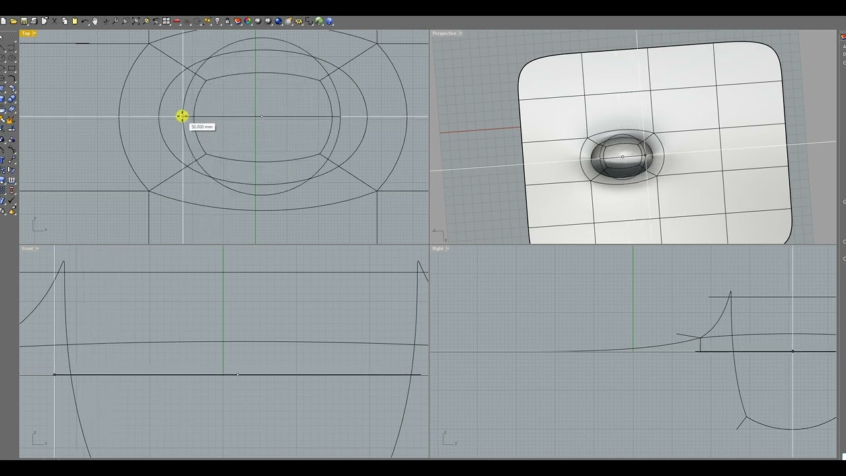Screen dimensions: 846x476
Task: Click the dimension tool icon
Action: (309, 21)
